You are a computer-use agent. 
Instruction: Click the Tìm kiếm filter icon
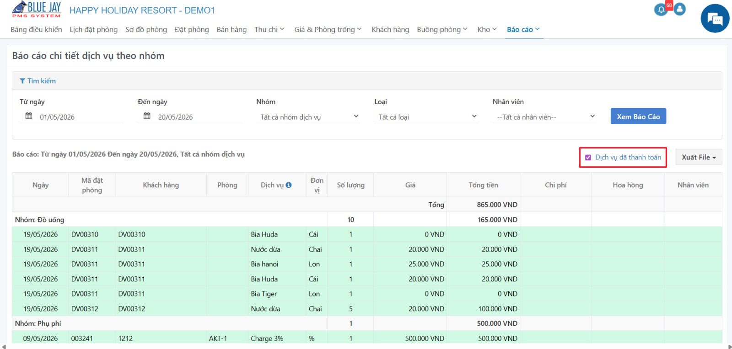pyautogui.click(x=22, y=81)
